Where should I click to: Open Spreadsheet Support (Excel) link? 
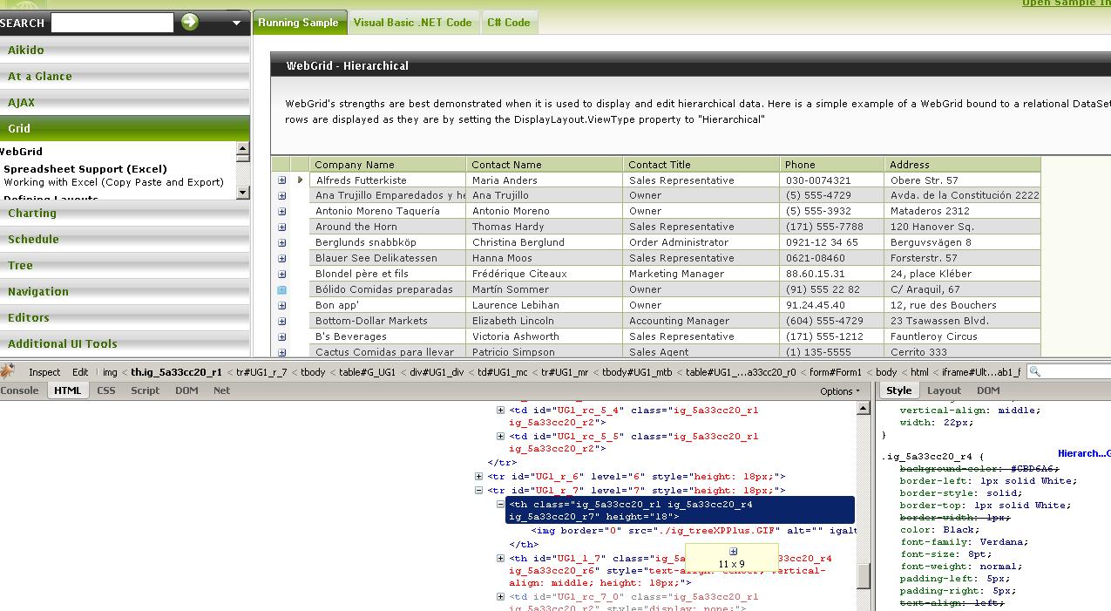click(85, 169)
